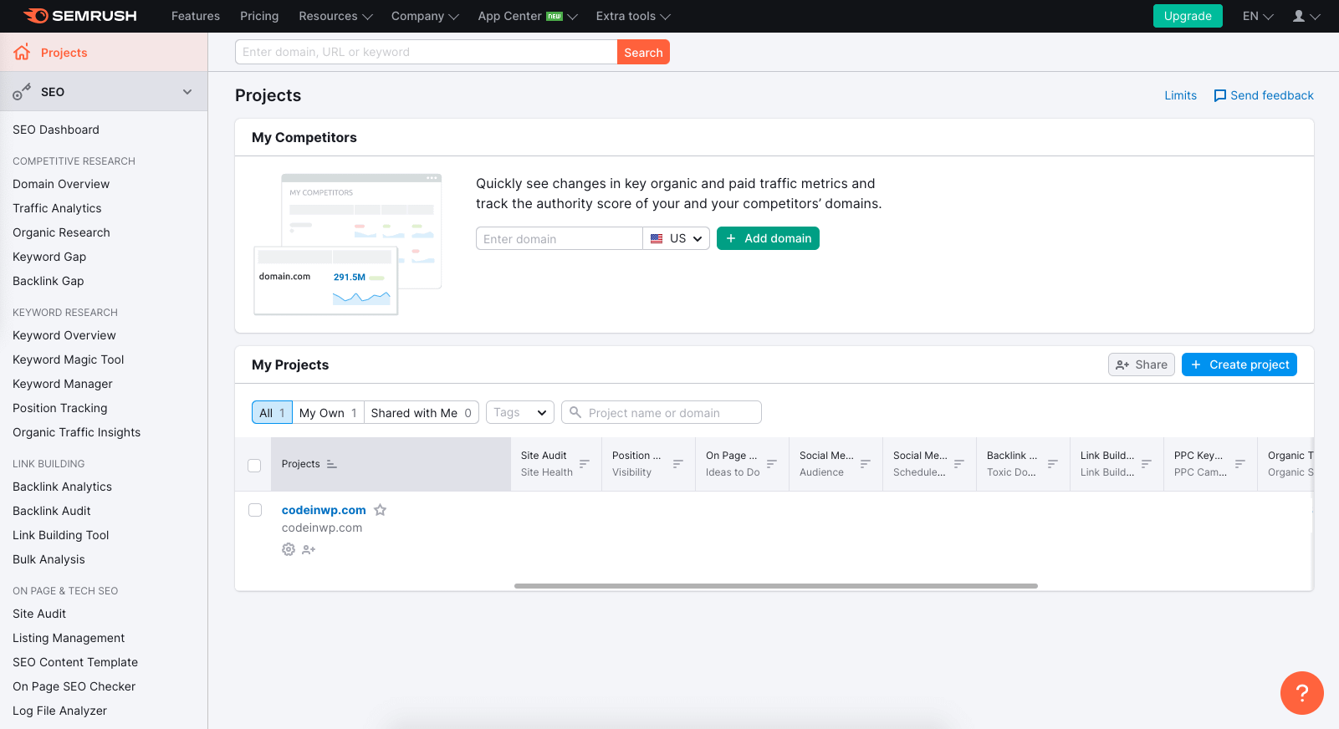Image resolution: width=1339 pixels, height=729 pixels.
Task: Click the orange Search button
Action: point(643,52)
